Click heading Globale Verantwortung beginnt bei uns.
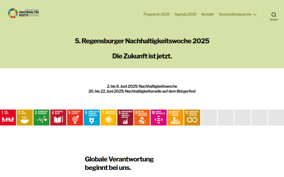284x177 pixels. (x=119, y=163)
